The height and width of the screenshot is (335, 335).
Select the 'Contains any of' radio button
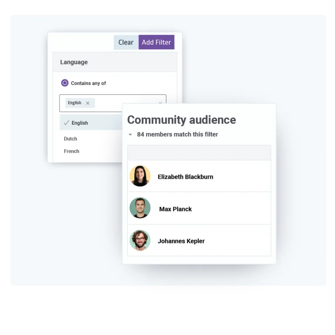tap(65, 83)
